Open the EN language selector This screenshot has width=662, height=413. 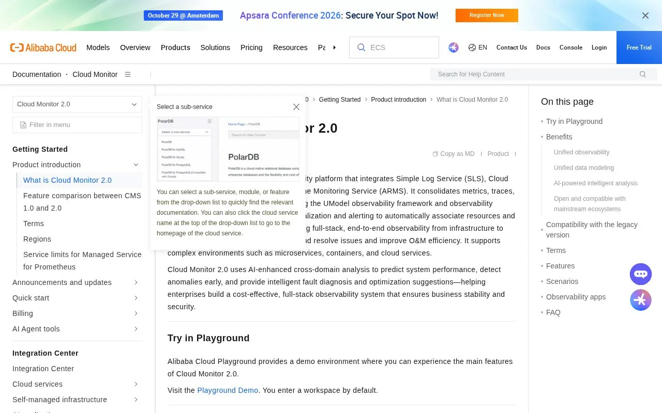pyautogui.click(x=478, y=47)
